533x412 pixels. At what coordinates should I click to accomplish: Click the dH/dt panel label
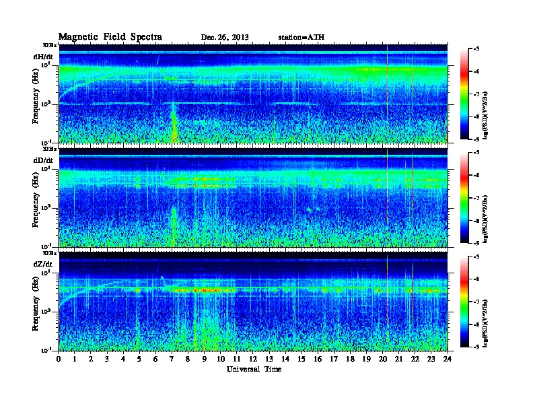(x=43, y=57)
